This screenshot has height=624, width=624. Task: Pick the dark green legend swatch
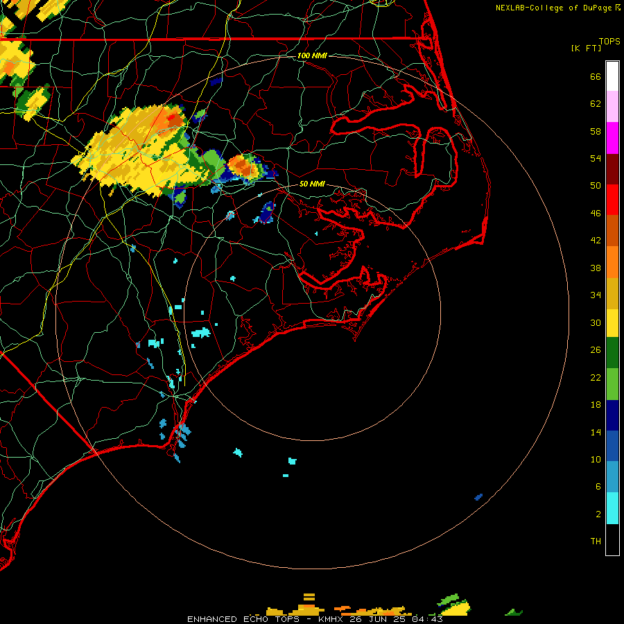tap(612, 353)
